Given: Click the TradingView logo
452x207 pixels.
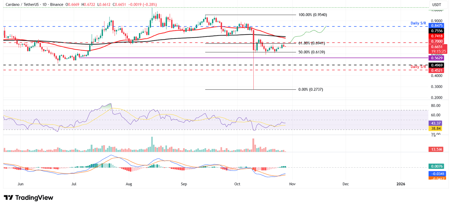Looking at the screenshot, I should (x=29, y=198).
